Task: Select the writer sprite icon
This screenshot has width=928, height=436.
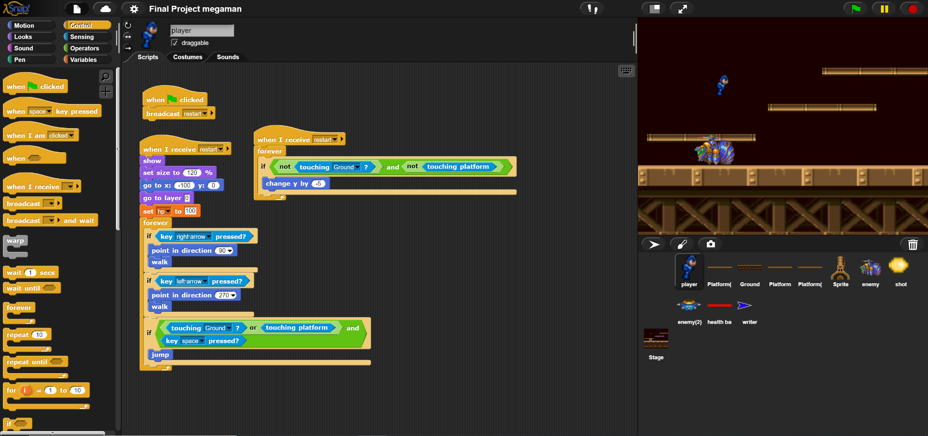Action: click(x=750, y=309)
